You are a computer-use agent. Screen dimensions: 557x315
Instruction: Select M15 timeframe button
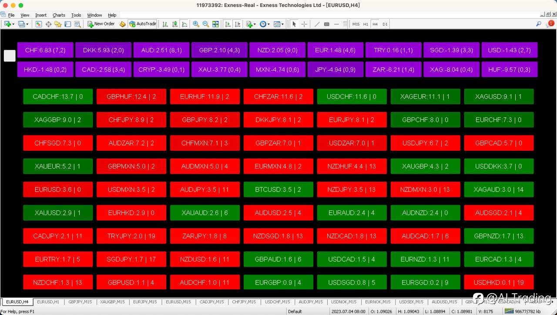(356, 24)
